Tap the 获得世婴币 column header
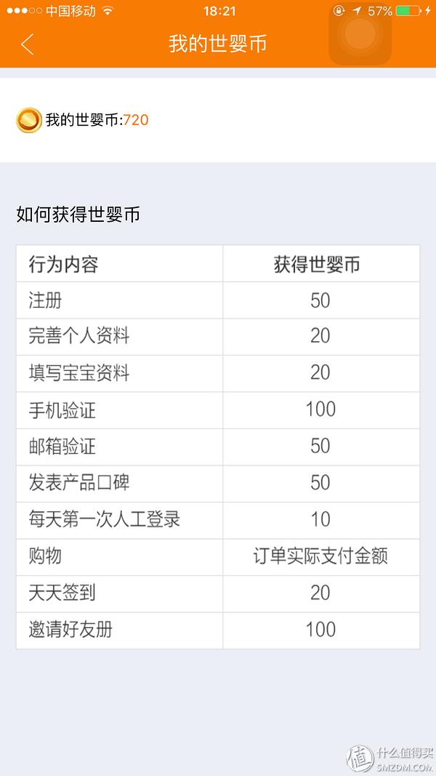This screenshot has height=776, width=436. (320, 263)
